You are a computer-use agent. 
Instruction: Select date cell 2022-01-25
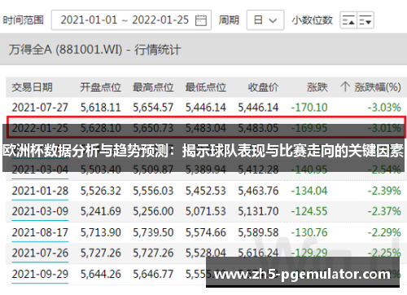click(x=40, y=128)
